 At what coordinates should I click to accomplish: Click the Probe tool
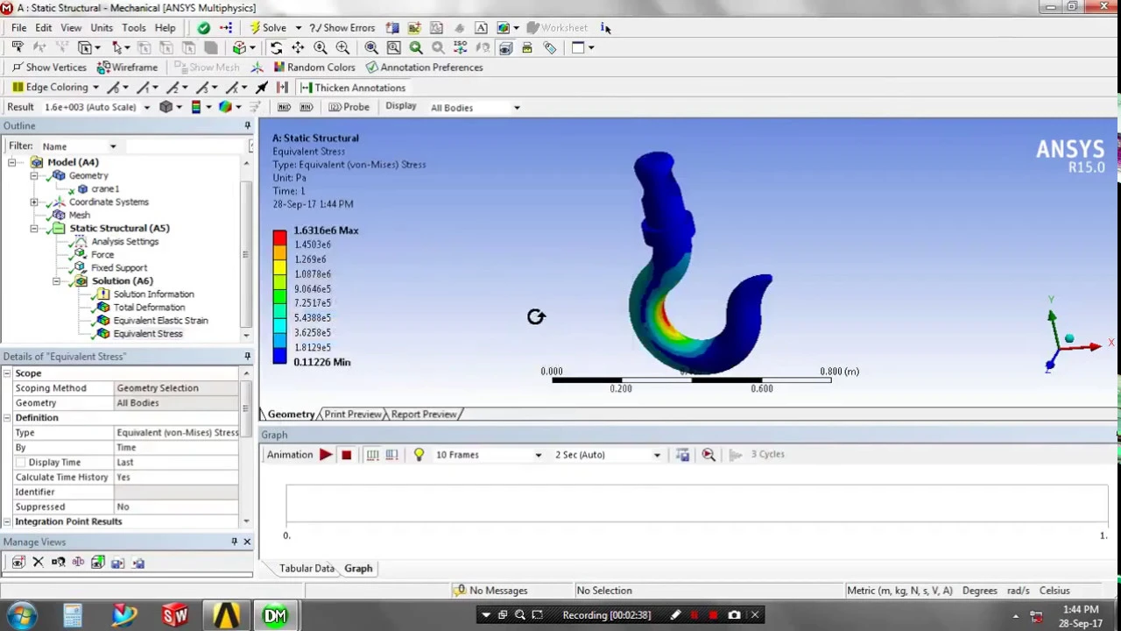tap(349, 107)
